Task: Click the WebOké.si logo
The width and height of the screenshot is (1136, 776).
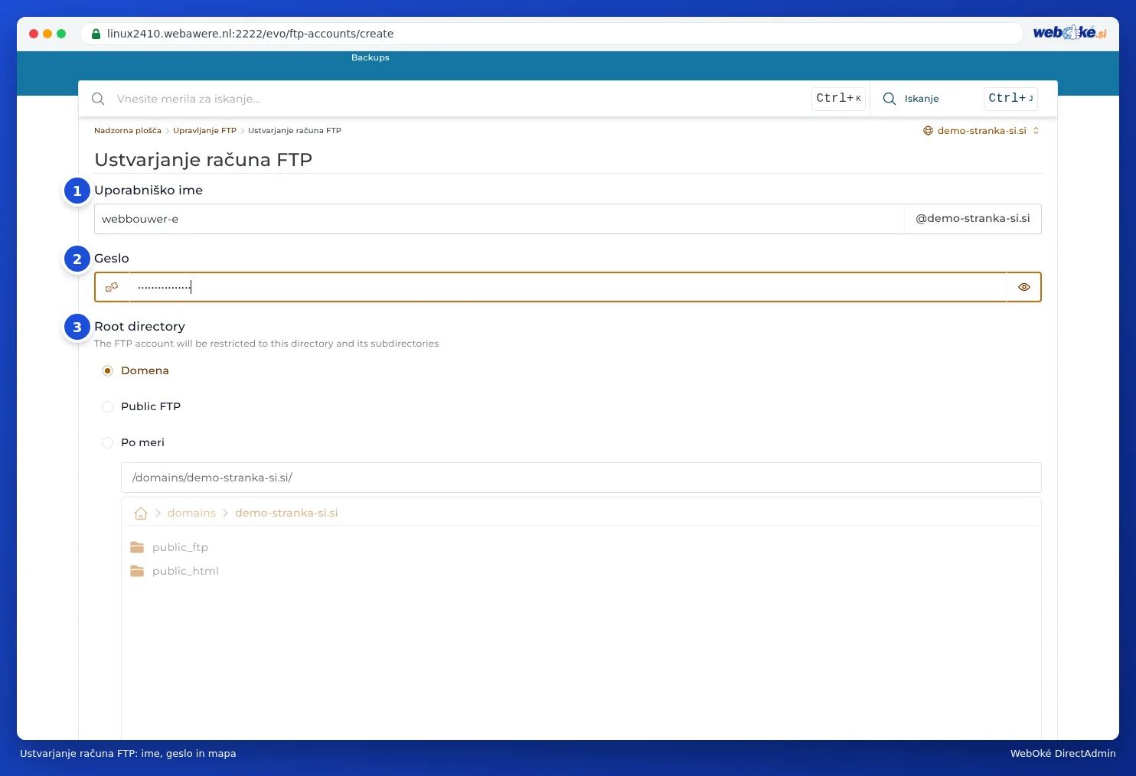Action: click(x=1069, y=33)
